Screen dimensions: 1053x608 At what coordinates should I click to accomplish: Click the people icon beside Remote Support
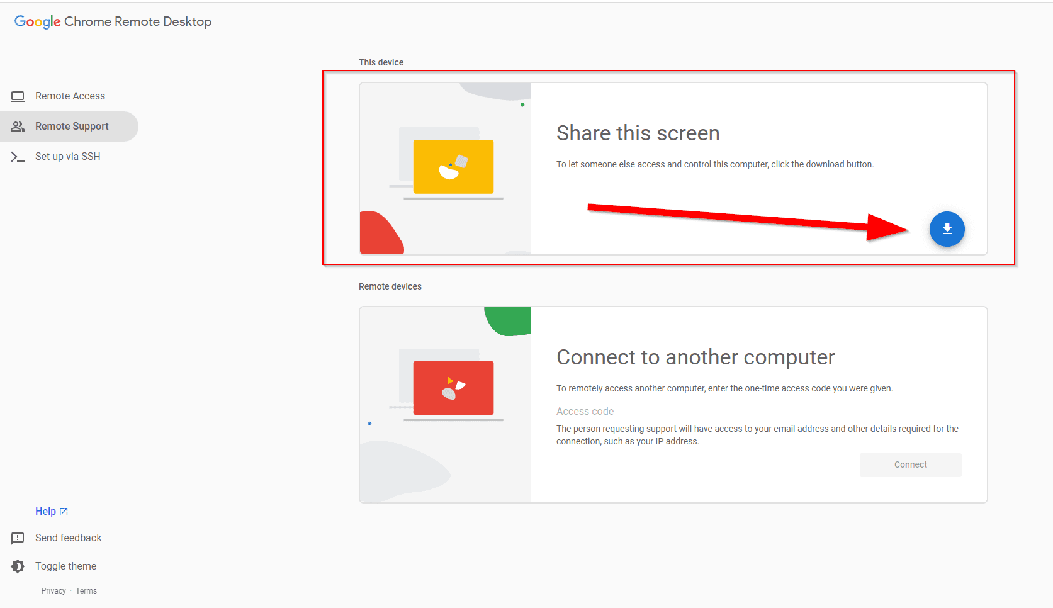18,126
